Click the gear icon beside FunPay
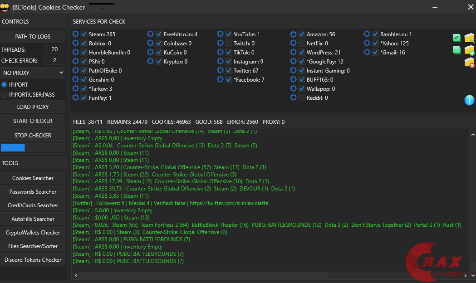The image size is (476, 283). pyautogui.click(x=76, y=98)
